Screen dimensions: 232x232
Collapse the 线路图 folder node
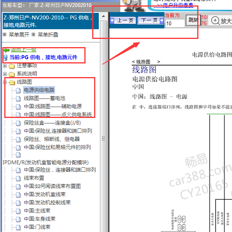coord(5,82)
